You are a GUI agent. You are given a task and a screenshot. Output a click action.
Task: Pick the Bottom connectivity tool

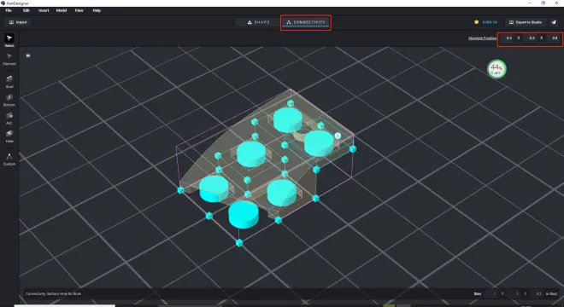9,100
